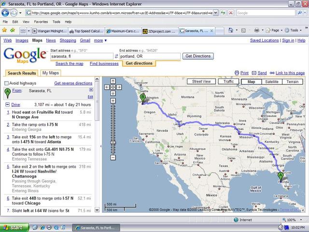The height and width of the screenshot is (232, 309).
Task: Tick the Avoid highways checkbox
Action: [6, 83]
